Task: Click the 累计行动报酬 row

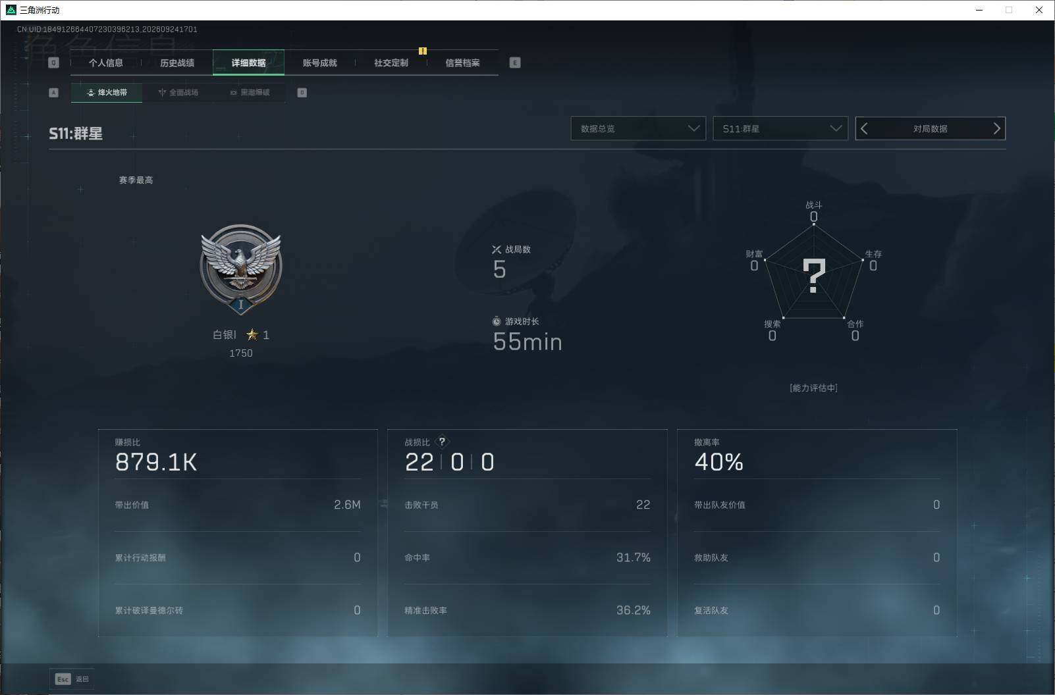Action: 238,557
